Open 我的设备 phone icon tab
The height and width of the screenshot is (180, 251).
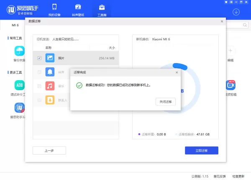(x=54, y=10)
